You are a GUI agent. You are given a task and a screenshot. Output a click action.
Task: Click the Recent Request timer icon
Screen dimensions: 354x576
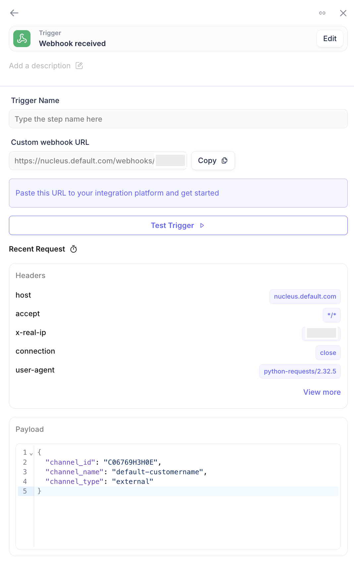tap(74, 249)
